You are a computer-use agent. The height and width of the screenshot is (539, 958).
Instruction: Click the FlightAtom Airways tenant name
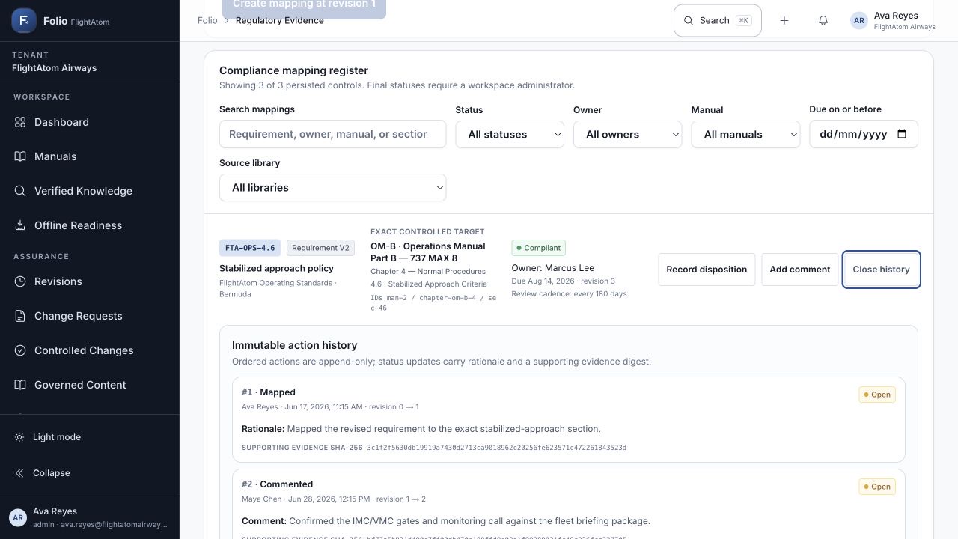point(54,68)
